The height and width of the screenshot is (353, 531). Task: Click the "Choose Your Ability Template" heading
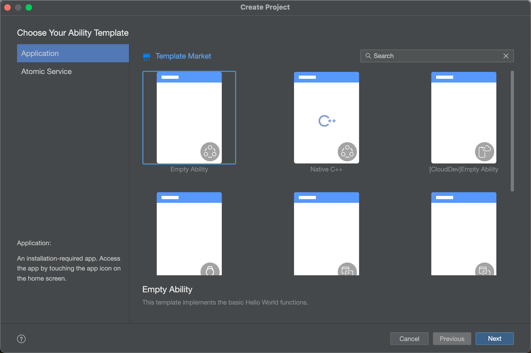tap(73, 33)
